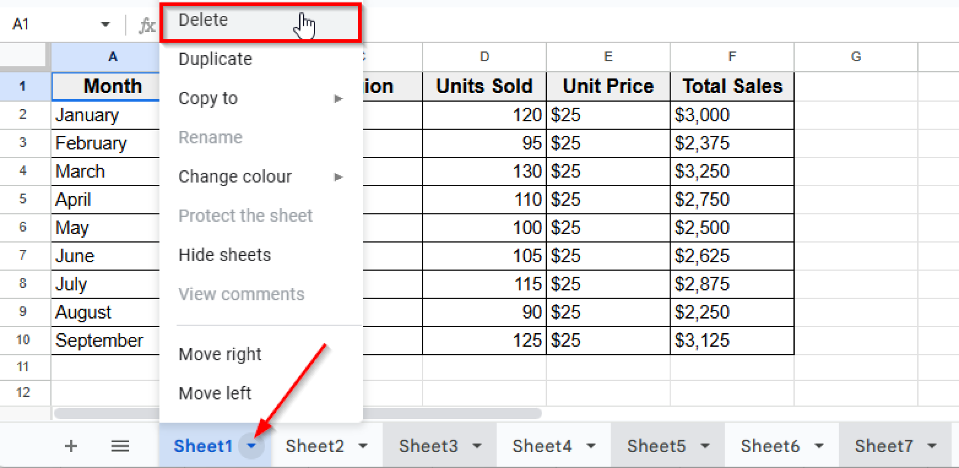
Task: Switch to the Sheet5 tab
Action: click(x=657, y=446)
